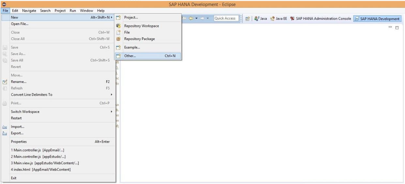Open recent file 4 index.html

point(41,169)
